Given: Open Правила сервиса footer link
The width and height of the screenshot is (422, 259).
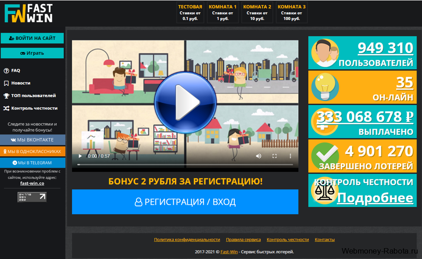Looking at the screenshot, I should click(243, 240).
